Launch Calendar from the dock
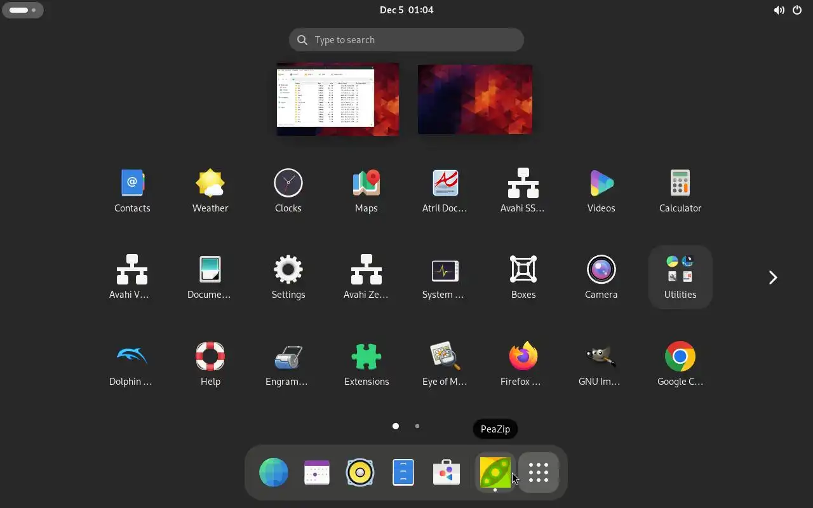 [x=317, y=472]
